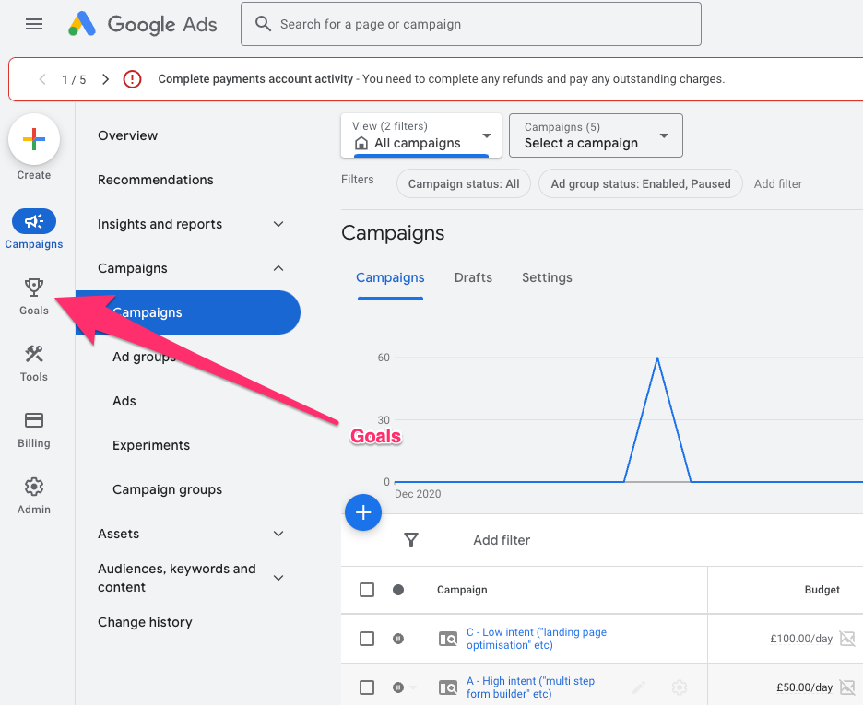Viewport: 863px width, 705px height.
Task: Open Billing card icon
Action: pos(34,420)
